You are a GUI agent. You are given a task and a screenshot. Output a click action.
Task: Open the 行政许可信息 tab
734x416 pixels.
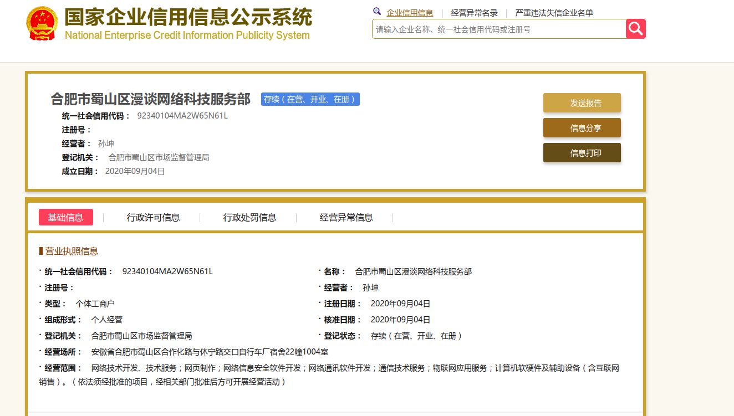click(x=153, y=218)
